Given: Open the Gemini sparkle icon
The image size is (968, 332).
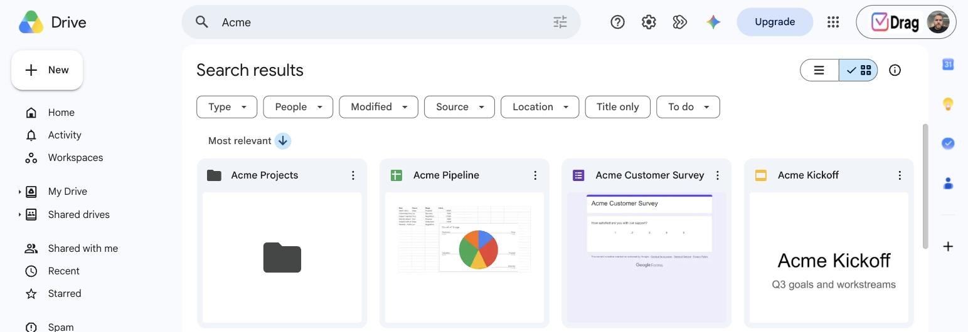Looking at the screenshot, I should click(713, 22).
